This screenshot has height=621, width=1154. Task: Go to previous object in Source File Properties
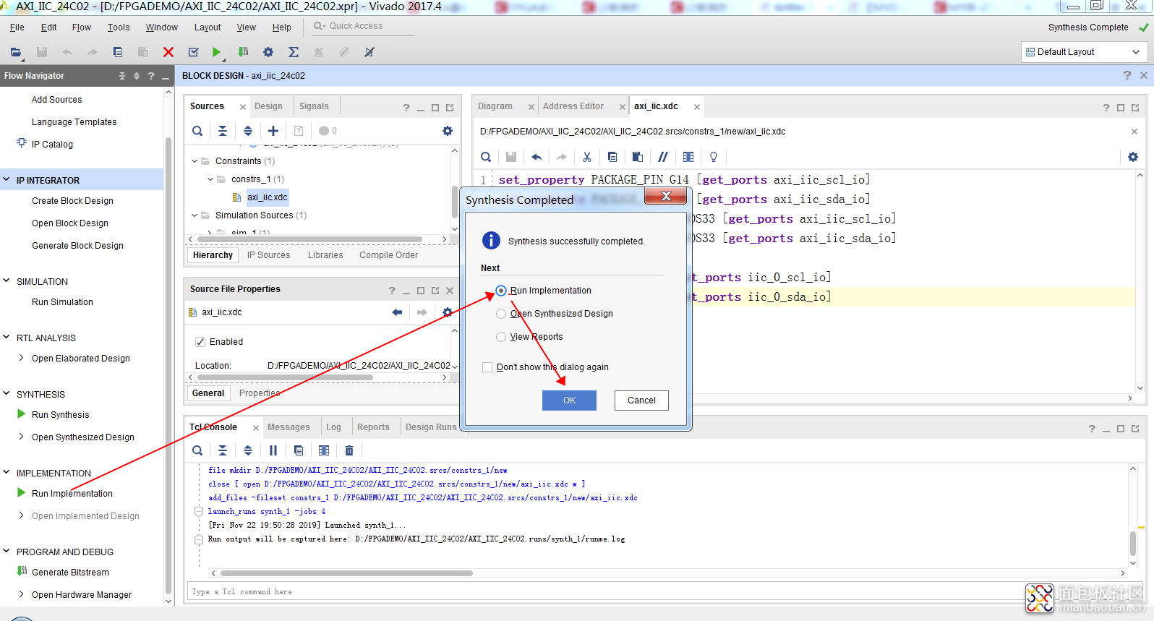pyautogui.click(x=397, y=312)
